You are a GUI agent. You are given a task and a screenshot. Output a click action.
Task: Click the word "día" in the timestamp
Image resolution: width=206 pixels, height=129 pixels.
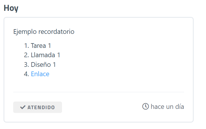click(179, 107)
